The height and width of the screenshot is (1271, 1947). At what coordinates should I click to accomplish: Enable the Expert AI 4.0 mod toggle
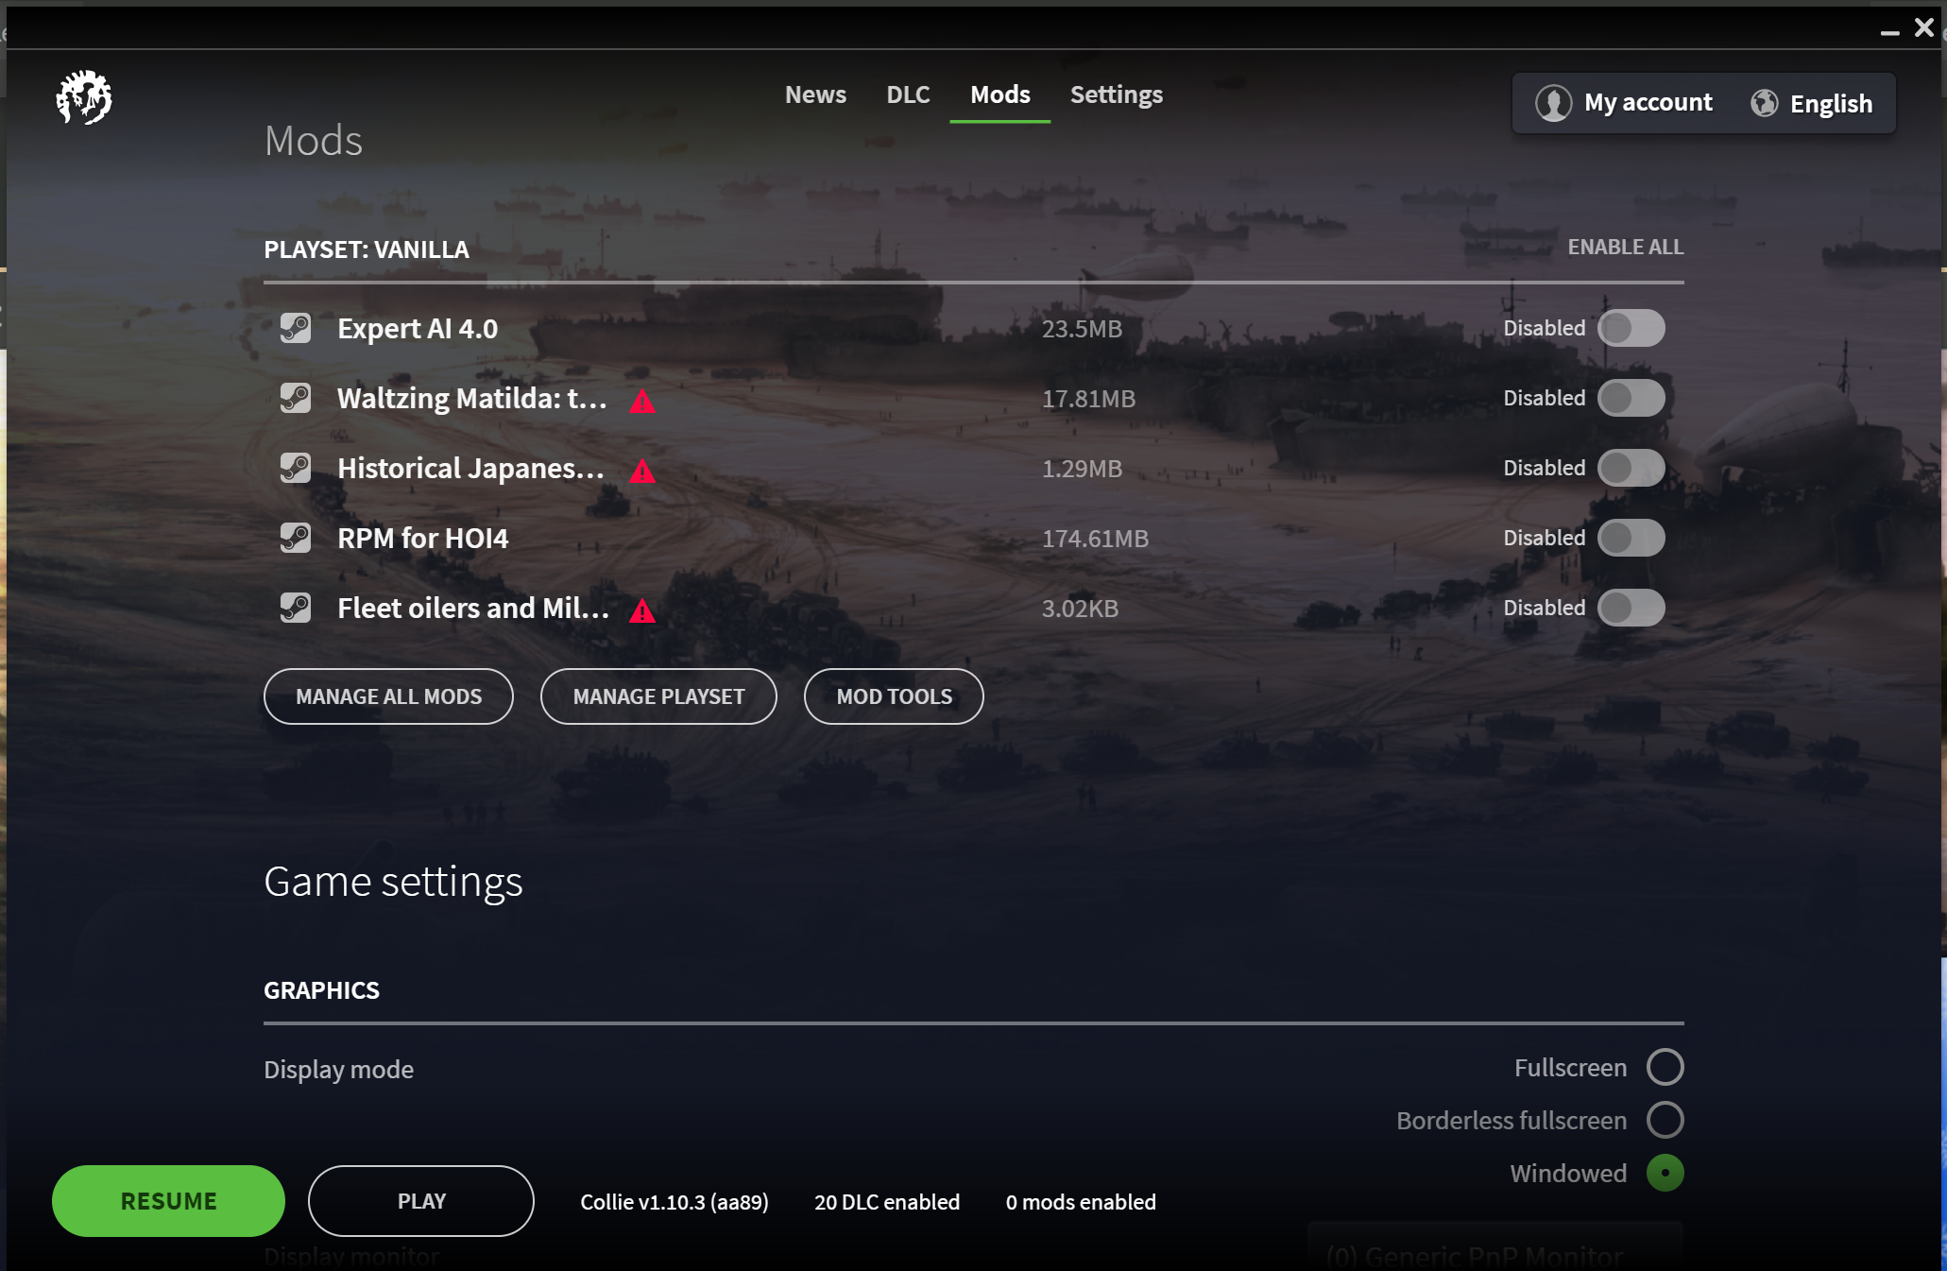coord(1631,328)
